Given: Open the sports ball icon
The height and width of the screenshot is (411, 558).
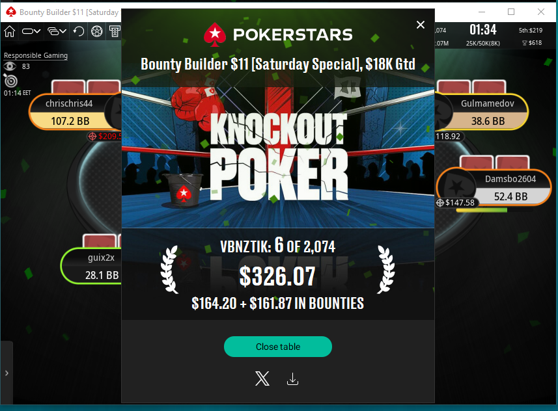Looking at the screenshot, I should coord(97,31).
